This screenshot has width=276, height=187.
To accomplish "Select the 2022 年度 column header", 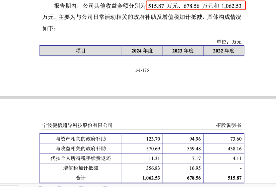I will click(x=224, y=51).
